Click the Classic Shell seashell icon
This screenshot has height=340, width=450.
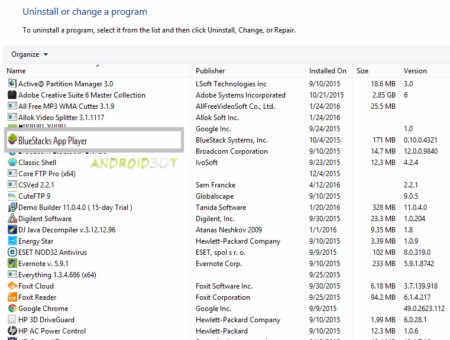[x=12, y=163]
